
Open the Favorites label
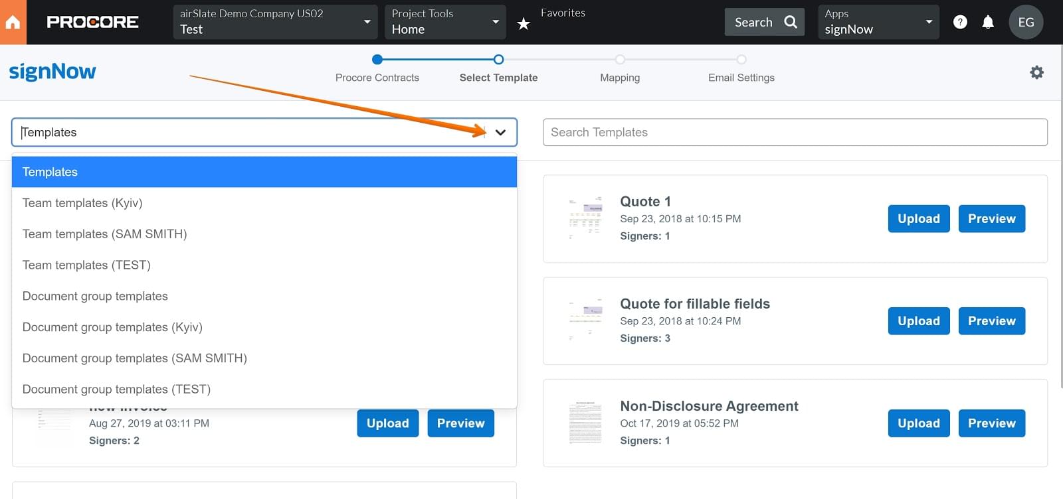pyautogui.click(x=563, y=13)
